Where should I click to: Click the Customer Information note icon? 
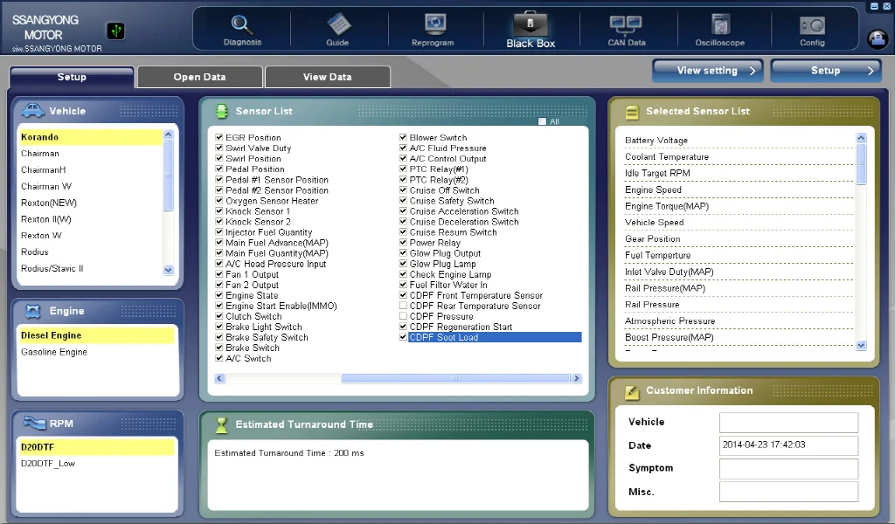pos(632,392)
